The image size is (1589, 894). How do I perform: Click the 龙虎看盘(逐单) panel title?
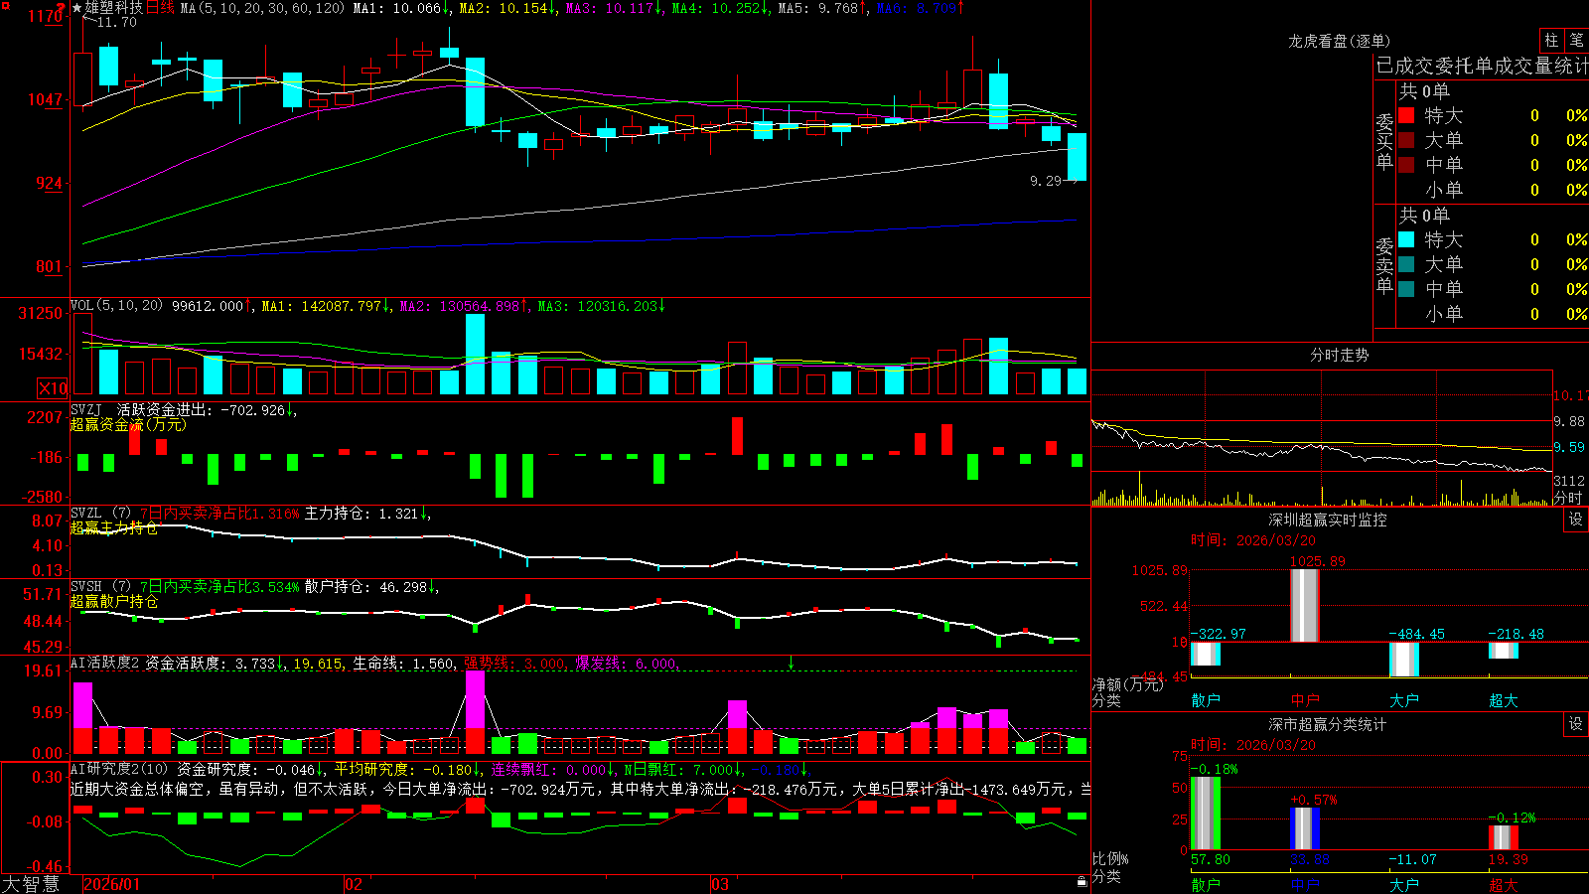pyautogui.click(x=1339, y=41)
